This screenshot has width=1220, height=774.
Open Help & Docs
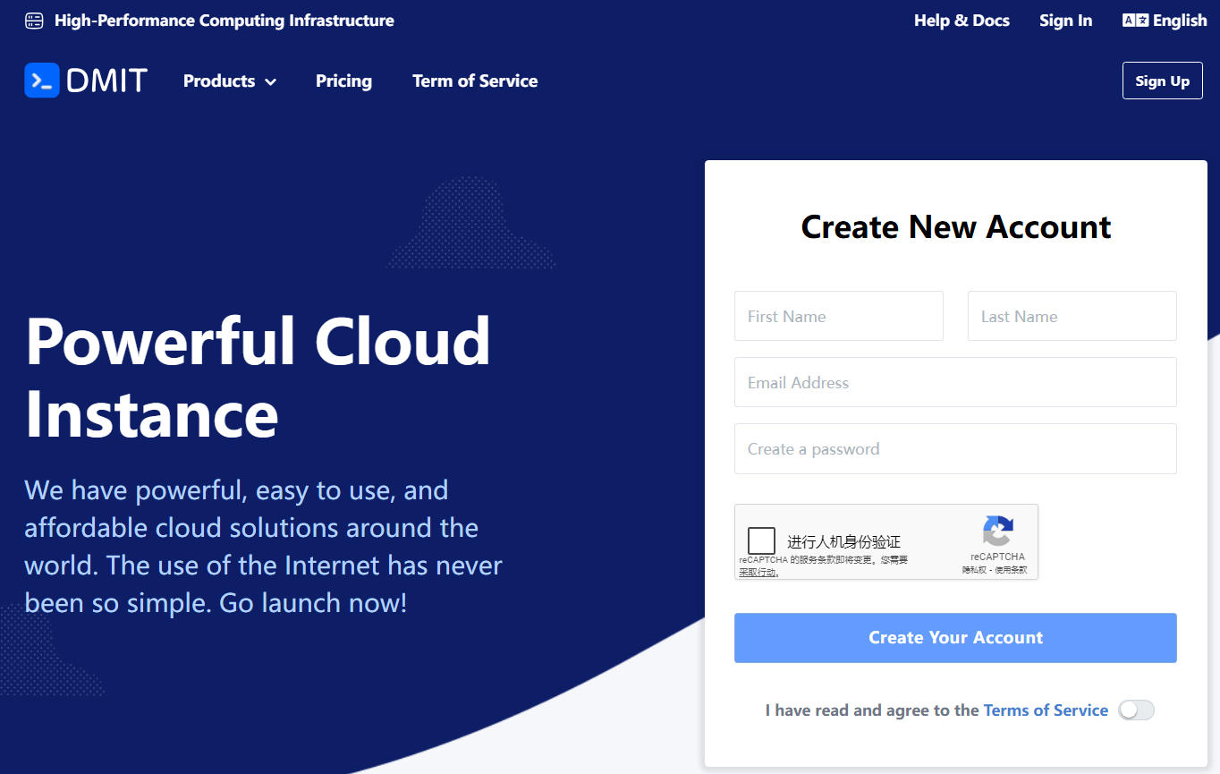coord(962,21)
